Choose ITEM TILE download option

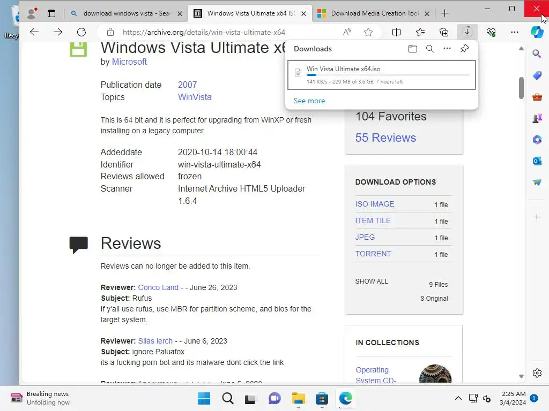tap(373, 220)
